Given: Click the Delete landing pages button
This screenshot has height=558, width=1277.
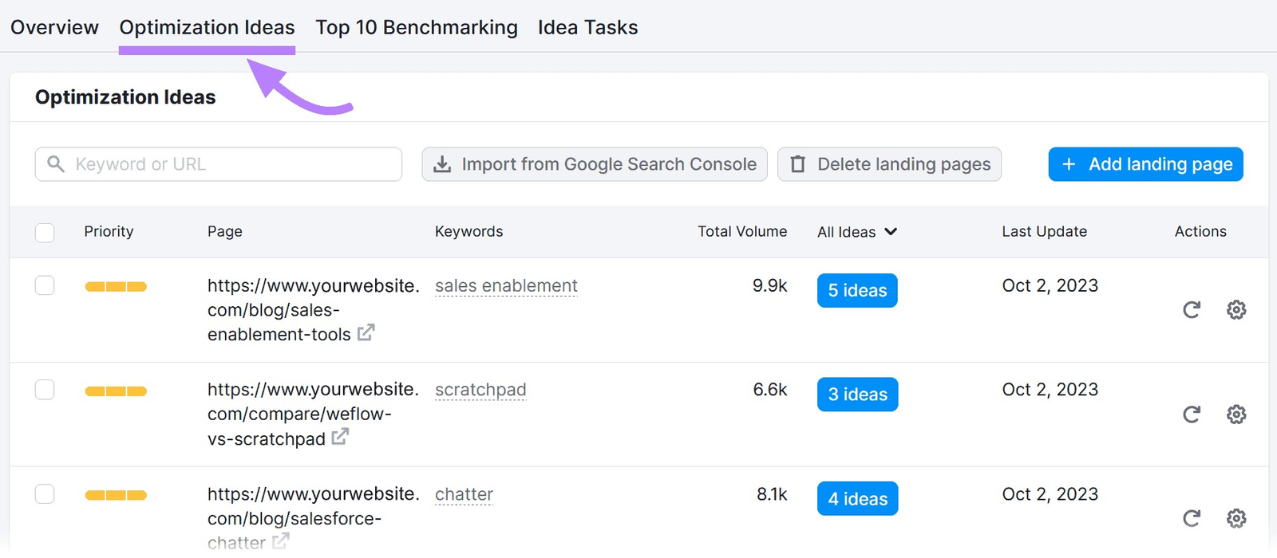Looking at the screenshot, I should point(889,164).
